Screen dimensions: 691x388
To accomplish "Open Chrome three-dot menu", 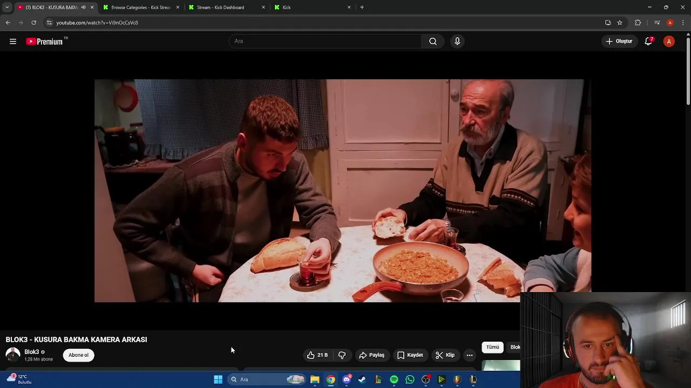I will (x=683, y=23).
